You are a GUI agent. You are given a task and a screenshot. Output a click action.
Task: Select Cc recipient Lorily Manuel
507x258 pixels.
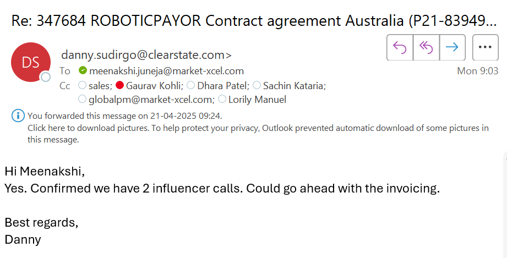coord(257,100)
